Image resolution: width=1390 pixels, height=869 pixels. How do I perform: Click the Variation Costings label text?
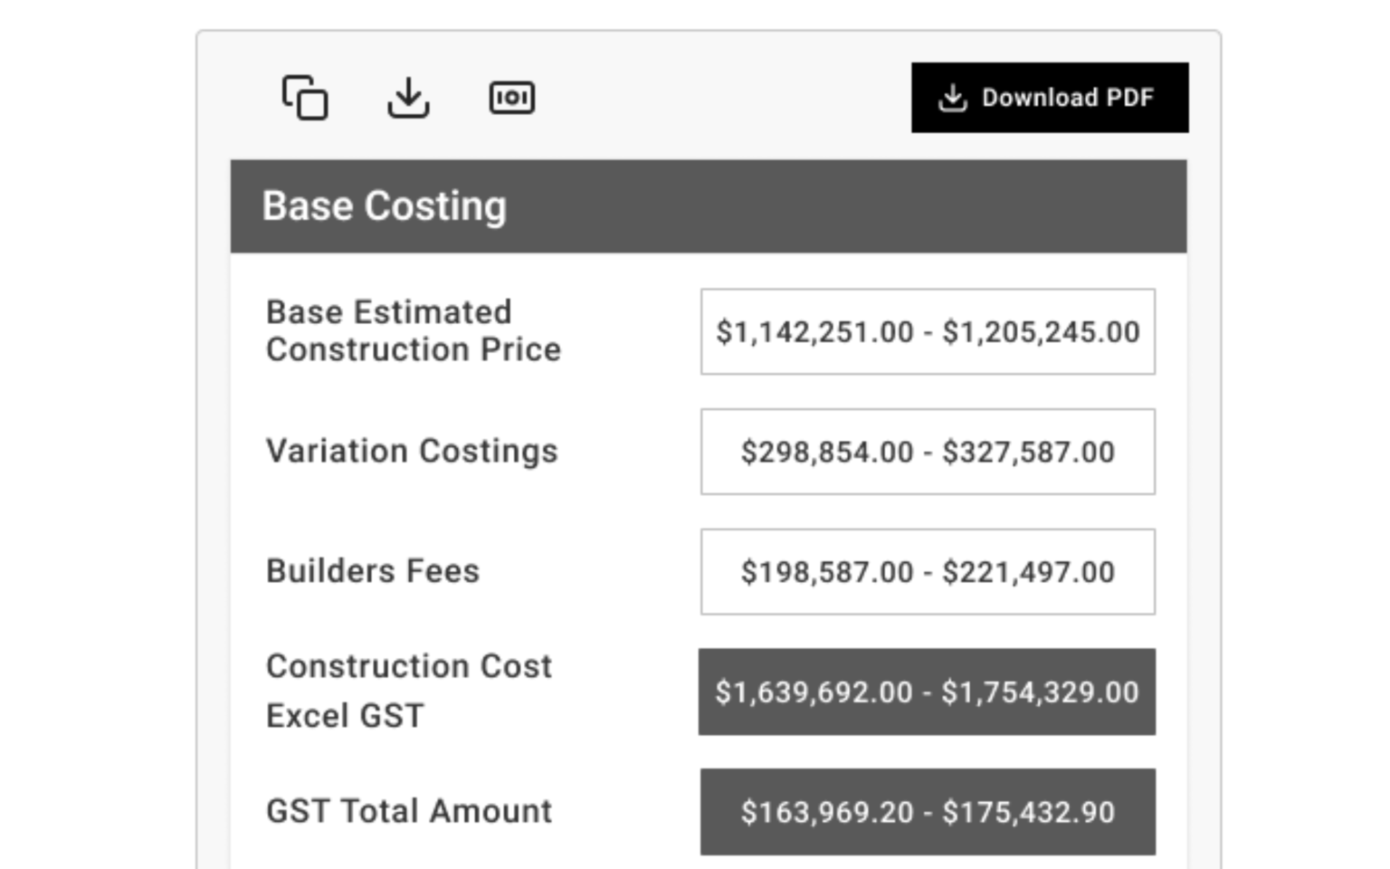coord(412,451)
